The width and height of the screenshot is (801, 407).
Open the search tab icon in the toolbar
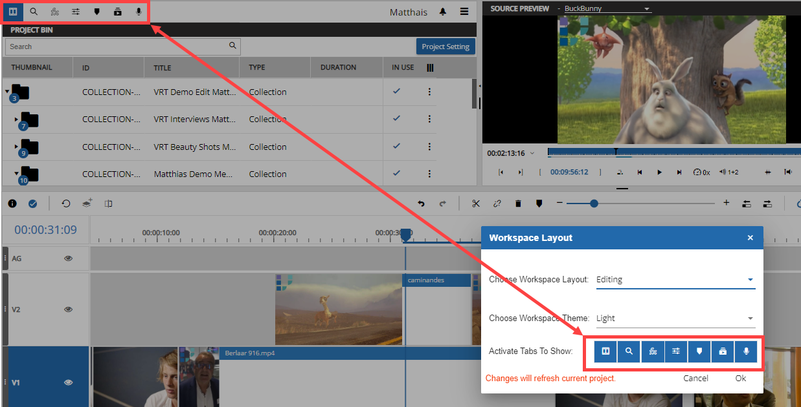(x=34, y=12)
